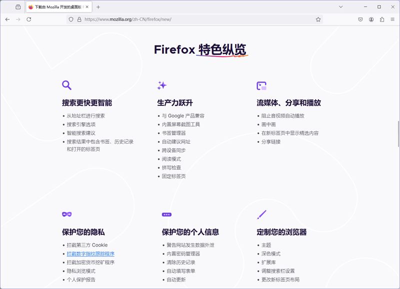Click the sparkles icon above 生产力跃升
This screenshot has height=289, width=400.
(162, 85)
